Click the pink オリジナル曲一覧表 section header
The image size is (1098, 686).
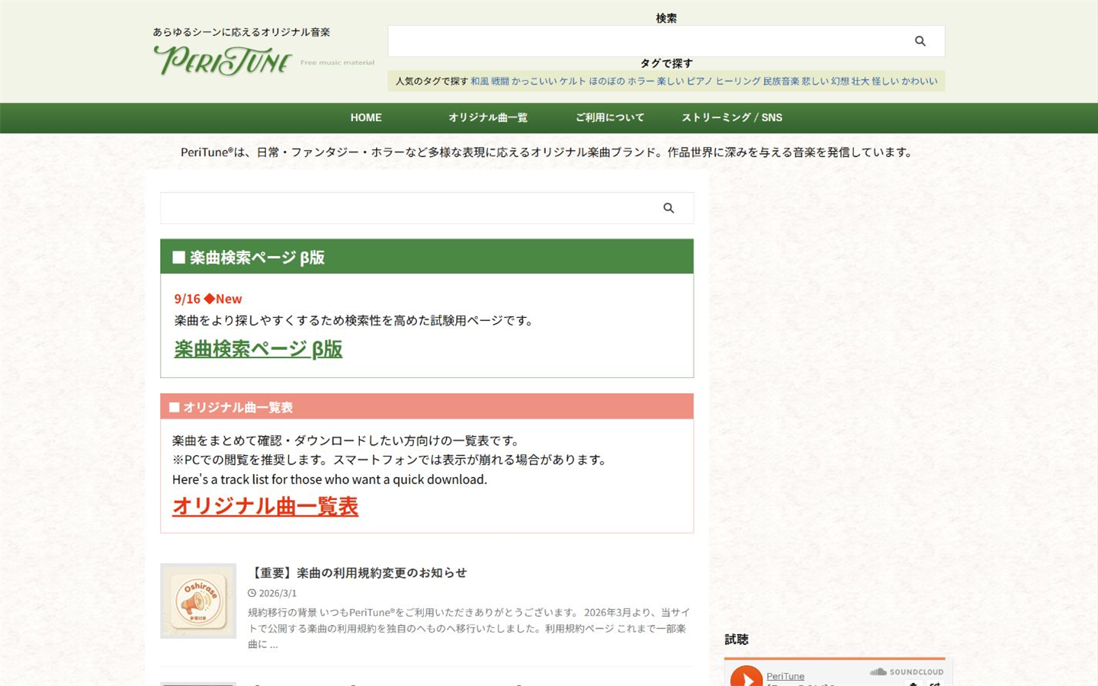click(427, 407)
